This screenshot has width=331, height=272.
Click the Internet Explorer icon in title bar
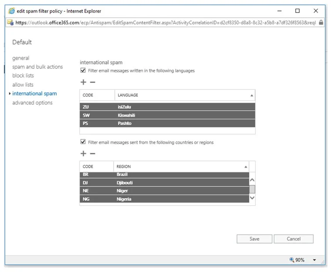pyautogui.click(x=12, y=11)
